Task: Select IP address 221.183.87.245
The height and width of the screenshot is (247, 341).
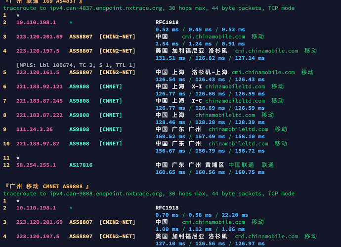Action: (40, 101)
